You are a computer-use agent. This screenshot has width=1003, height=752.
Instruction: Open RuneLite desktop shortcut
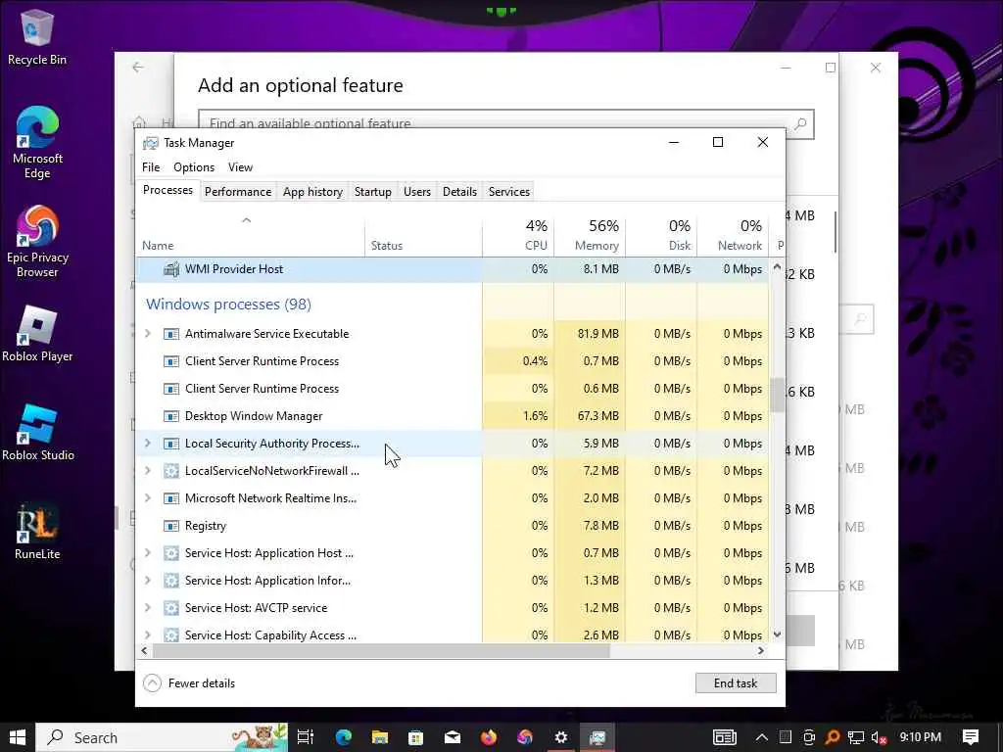click(36, 532)
